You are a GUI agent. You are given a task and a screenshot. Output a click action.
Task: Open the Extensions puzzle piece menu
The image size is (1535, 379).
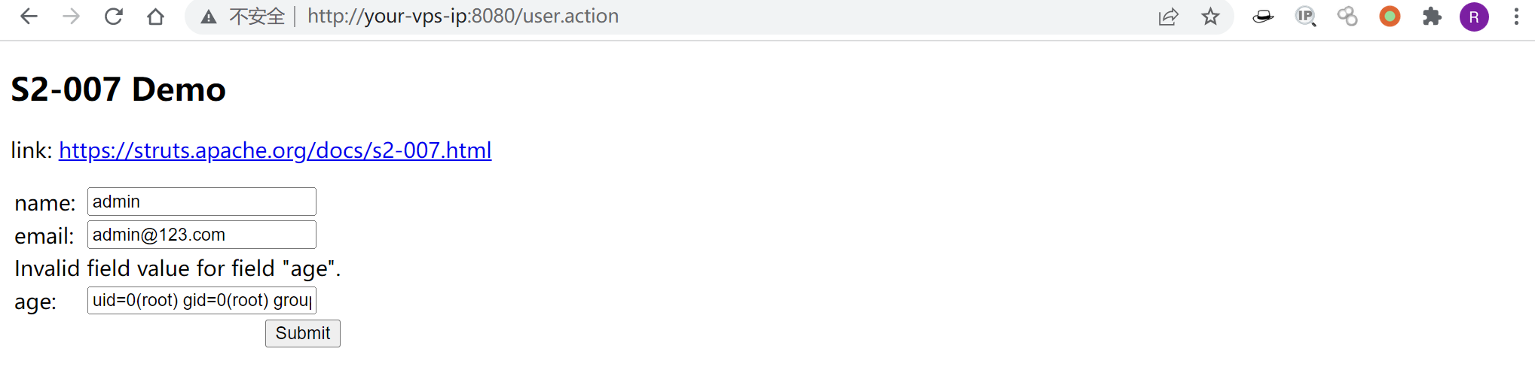[1432, 17]
